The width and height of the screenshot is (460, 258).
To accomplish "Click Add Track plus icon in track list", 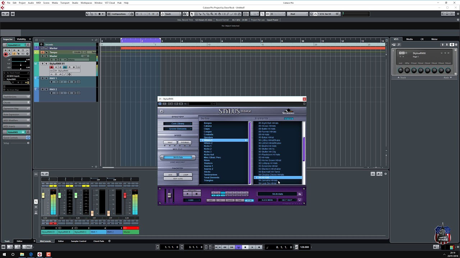I will coord(92,40).
